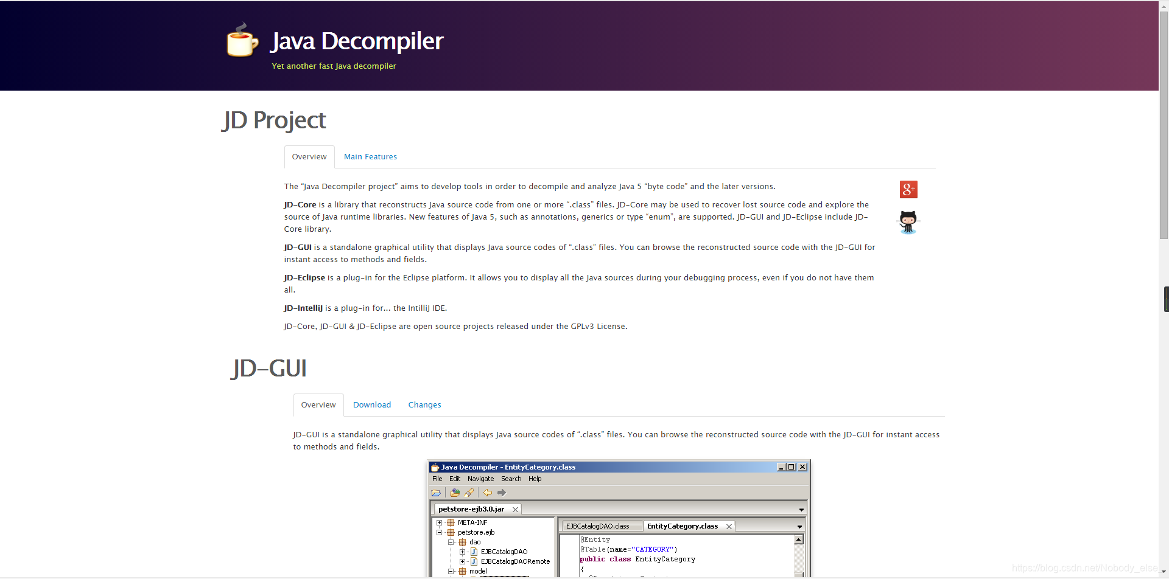Select the model tree item label
Viewport: 1169px width, 579px height.
478,571
